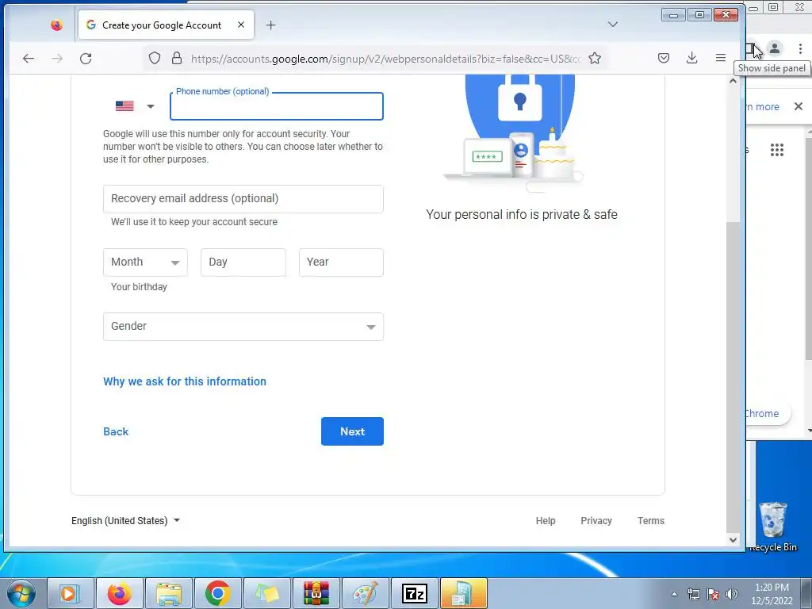This screenshot has width=812, height=609.
Task: Focus the Phone number field
Action: [x=277, y=106]
